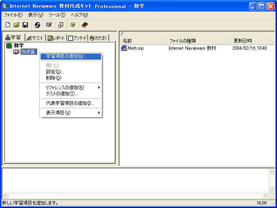277x208 pixels.
Task: Expand 表示項目(V) submenu
Action: click(71, 113)
